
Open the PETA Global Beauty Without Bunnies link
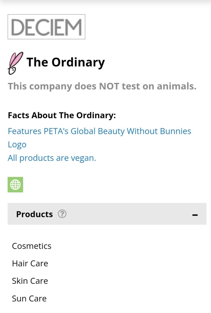click(x=99, y=131)
